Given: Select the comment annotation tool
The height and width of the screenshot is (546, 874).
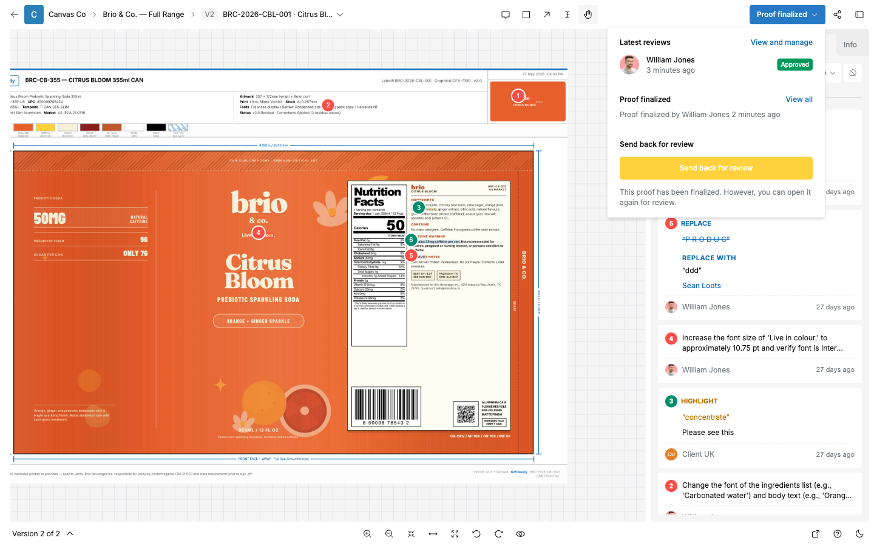Looking at the screenshot, I should (x=506, y=15).
